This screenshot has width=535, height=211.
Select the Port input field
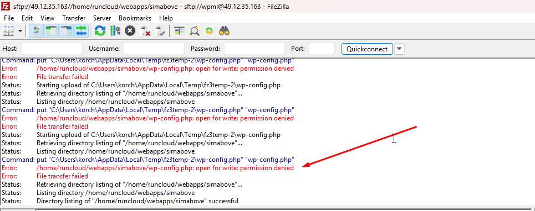(322, 49)
